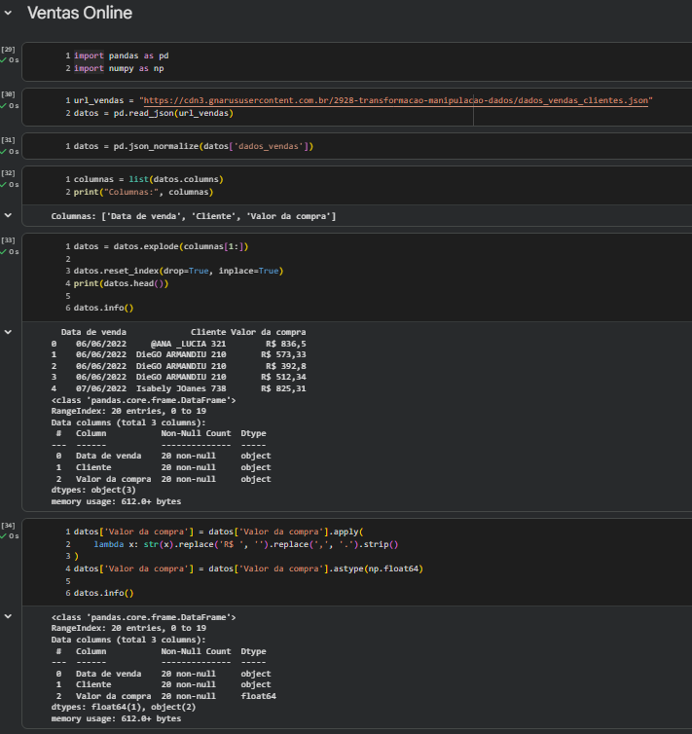Collapse the datos.head() table output chevron
The width and height of the screenshot is (692, 734).
pos(9,332)
